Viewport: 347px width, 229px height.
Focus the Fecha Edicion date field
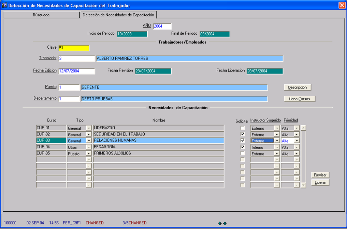tap(76, 71)
